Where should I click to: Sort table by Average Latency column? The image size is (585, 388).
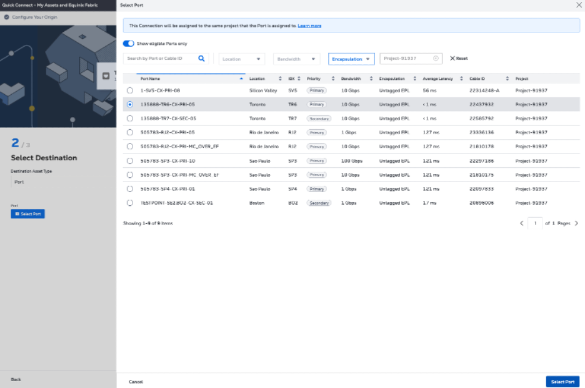pyautogui.click(x=461, y=79)
